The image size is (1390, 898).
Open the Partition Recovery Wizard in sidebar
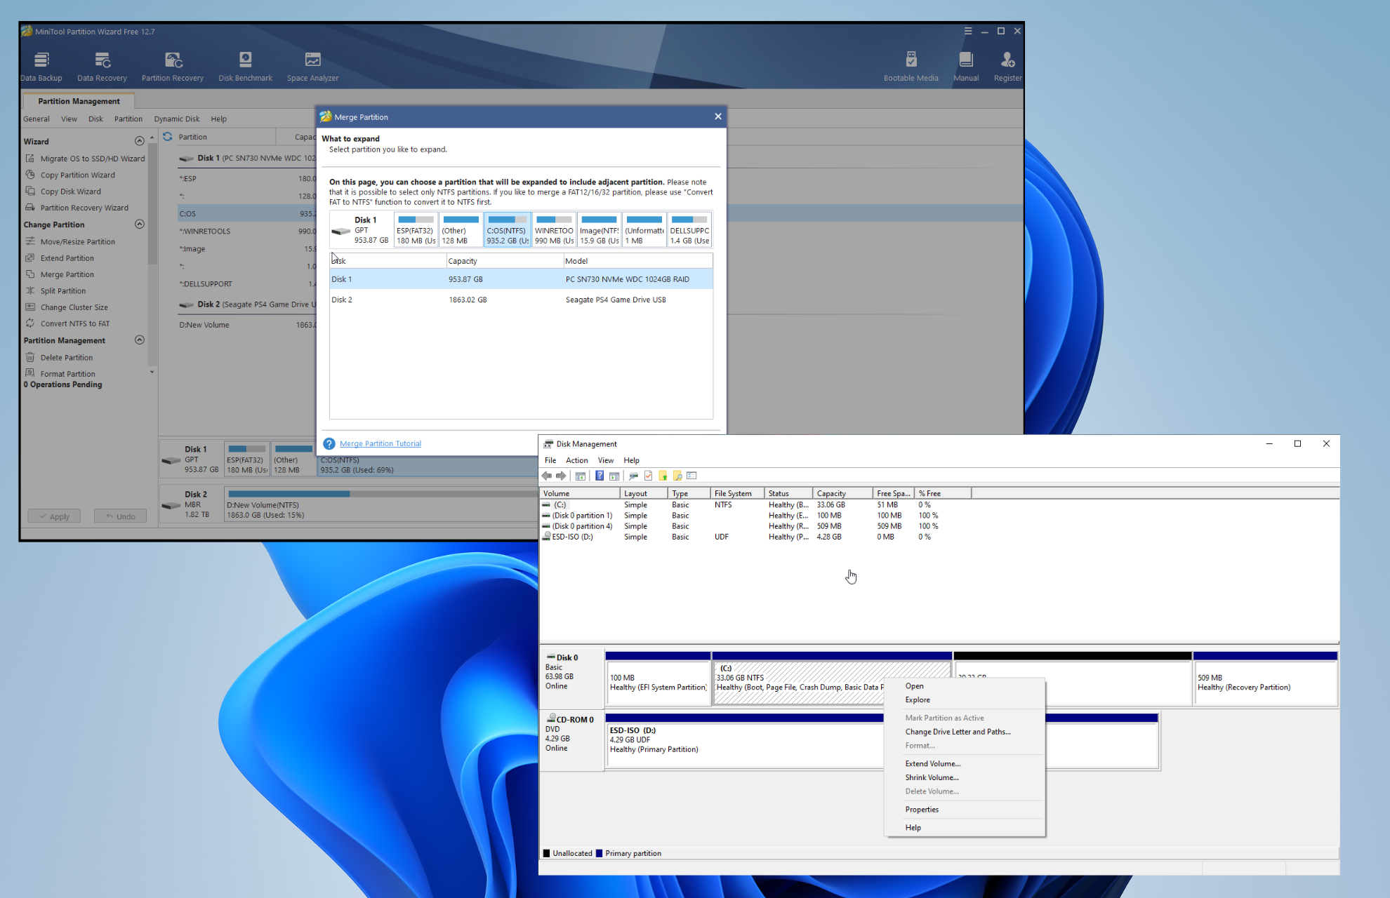coord(77,208)
